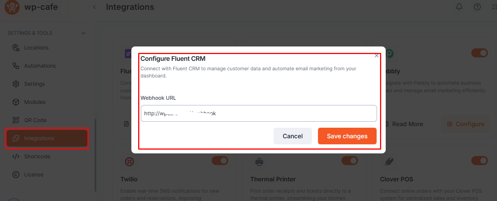The image size is (497, 201).
Task: Click the Automations sidebar icon
Action: [x=16, y=66]
